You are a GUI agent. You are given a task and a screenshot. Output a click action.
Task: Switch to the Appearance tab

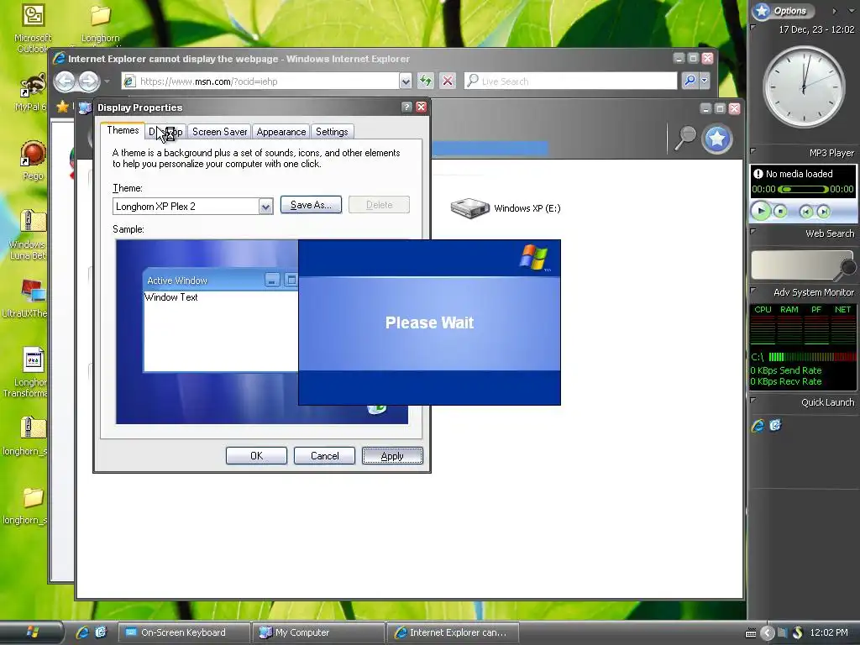tap(281, 132)
